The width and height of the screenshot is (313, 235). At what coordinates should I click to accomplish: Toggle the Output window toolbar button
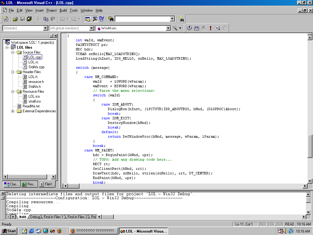pyautogui.click(x=95, y=19)
